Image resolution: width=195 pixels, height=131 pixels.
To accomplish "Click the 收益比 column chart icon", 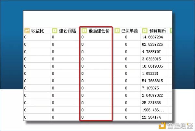I will [27, 31].
